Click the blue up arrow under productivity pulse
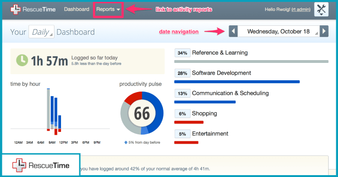 click(126, 142)
